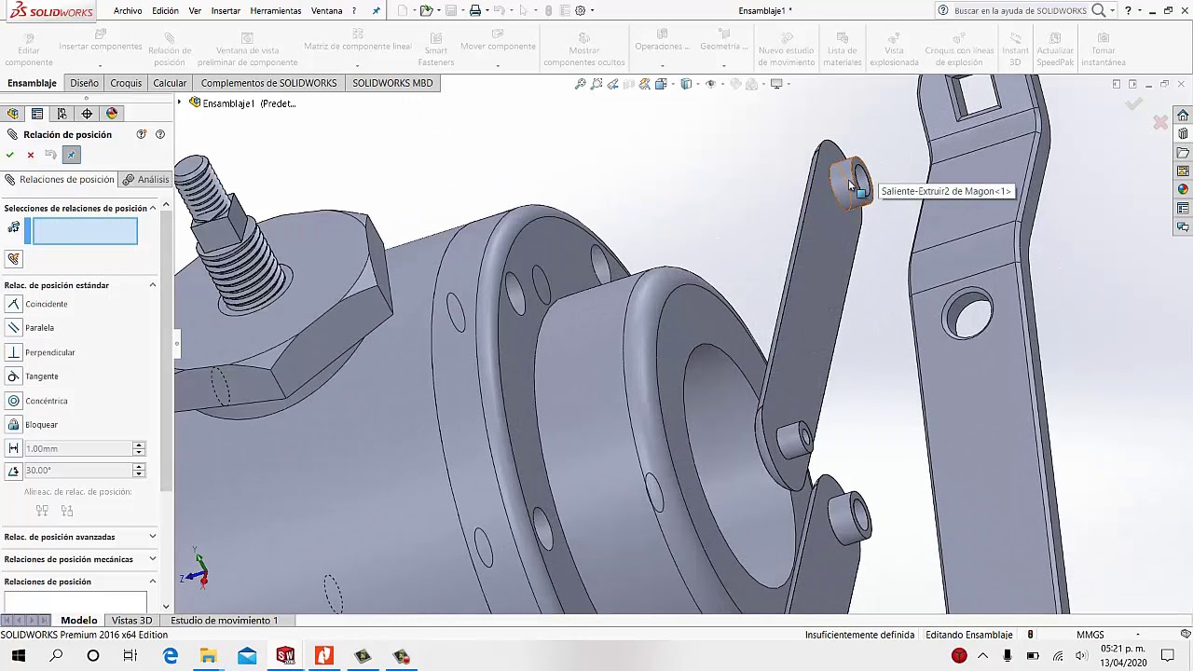Open Microsoft Edge from the taskbar

pos(171,656)
